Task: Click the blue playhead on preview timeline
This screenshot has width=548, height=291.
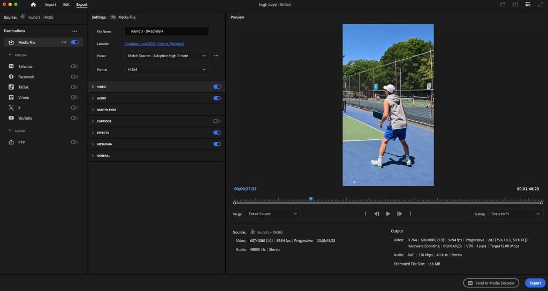Action: [311, 199]
